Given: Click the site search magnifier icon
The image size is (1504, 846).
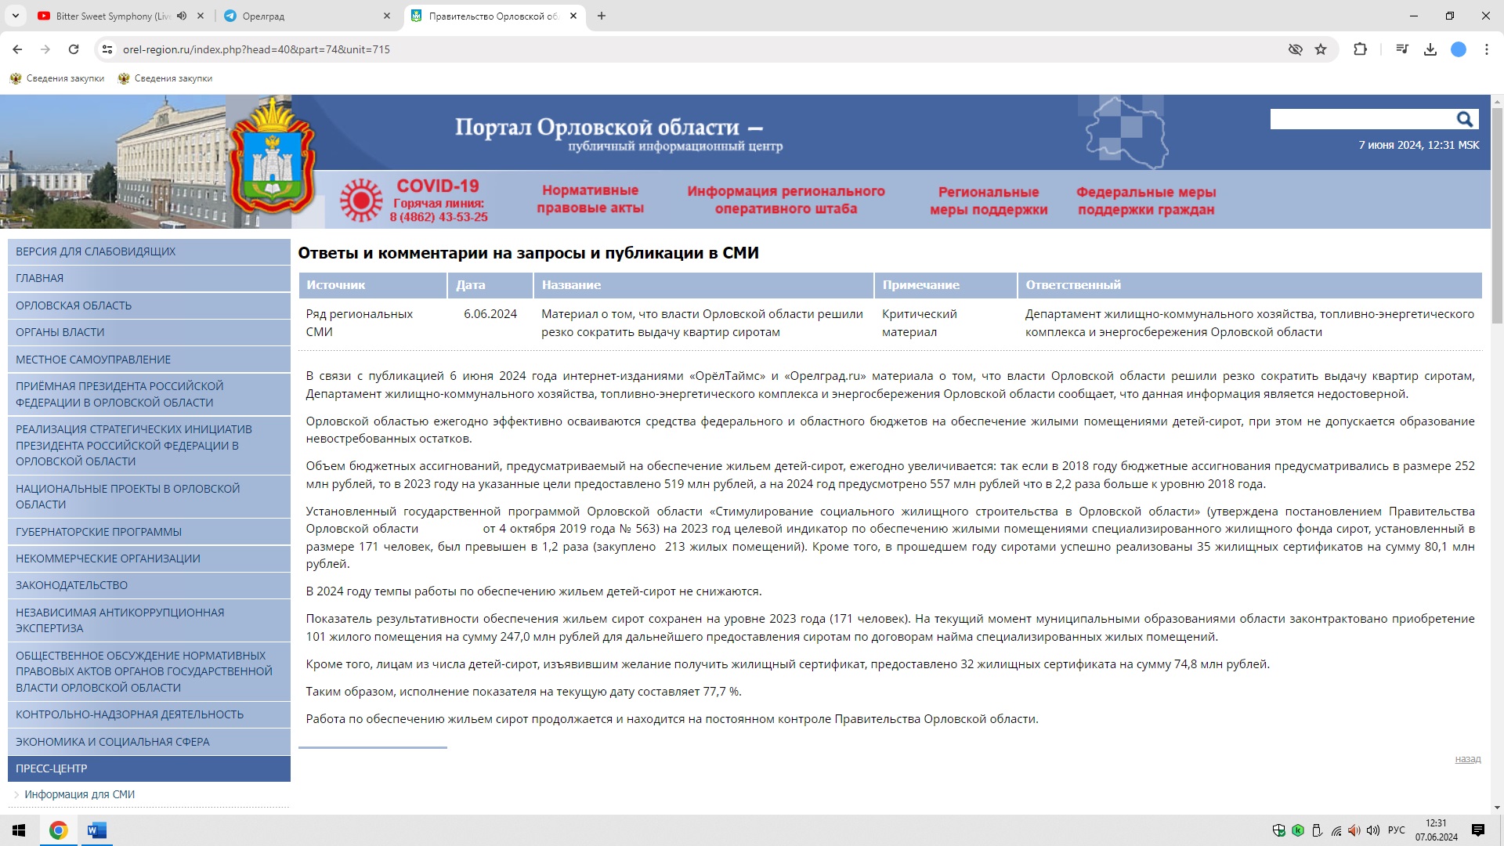Looking at the screenshot, I should [x=1464, y=119].
